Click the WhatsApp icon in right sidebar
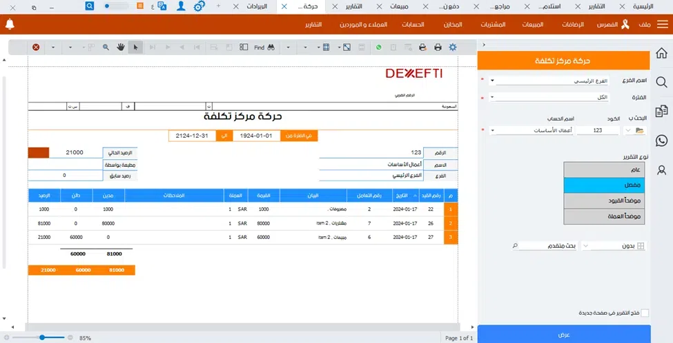 click(x=661, y=141)
